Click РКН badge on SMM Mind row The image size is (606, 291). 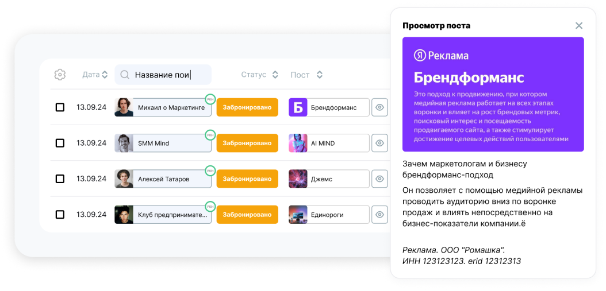tap(210, 135)
